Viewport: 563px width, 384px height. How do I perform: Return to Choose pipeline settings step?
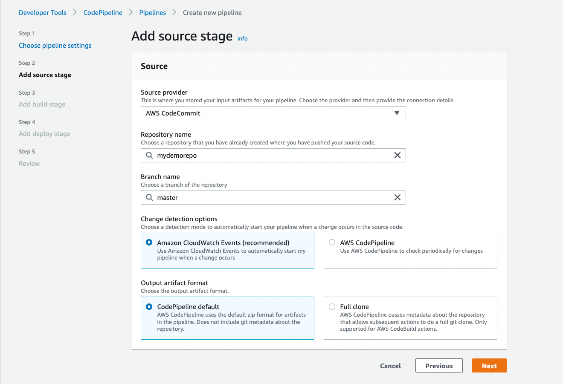[55, 46]
